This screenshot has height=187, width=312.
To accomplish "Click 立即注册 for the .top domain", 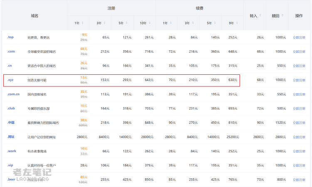I will coord(299,37).
